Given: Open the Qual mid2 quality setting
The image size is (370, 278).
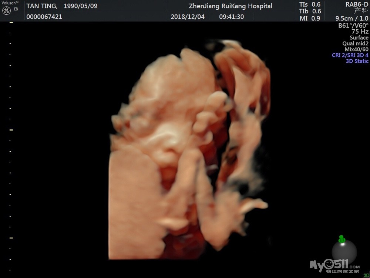Looking at the screenshot, I should click(355, 43).
